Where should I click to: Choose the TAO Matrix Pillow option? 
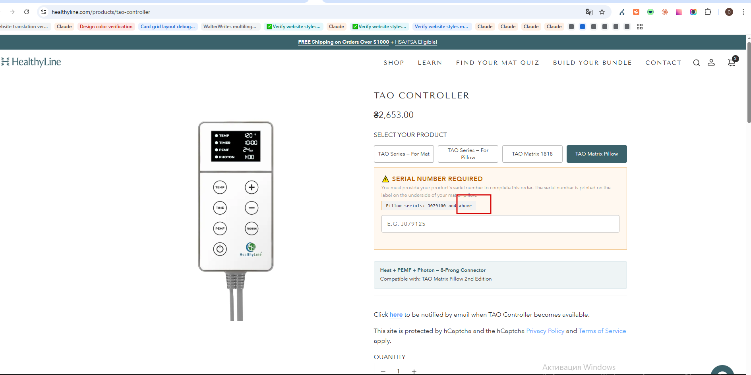pos(597,154)
